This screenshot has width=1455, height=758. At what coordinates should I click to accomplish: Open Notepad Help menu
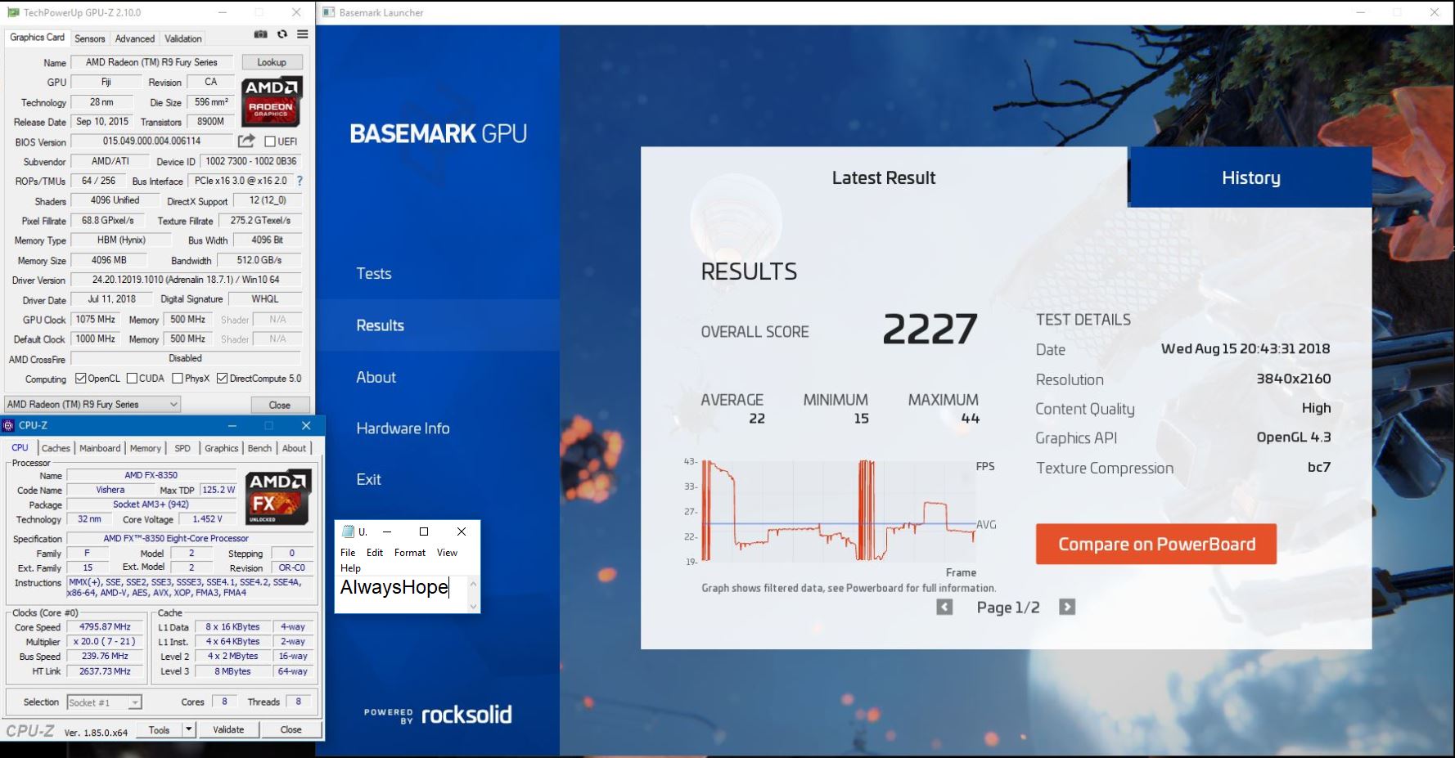(x=350, y=568)
